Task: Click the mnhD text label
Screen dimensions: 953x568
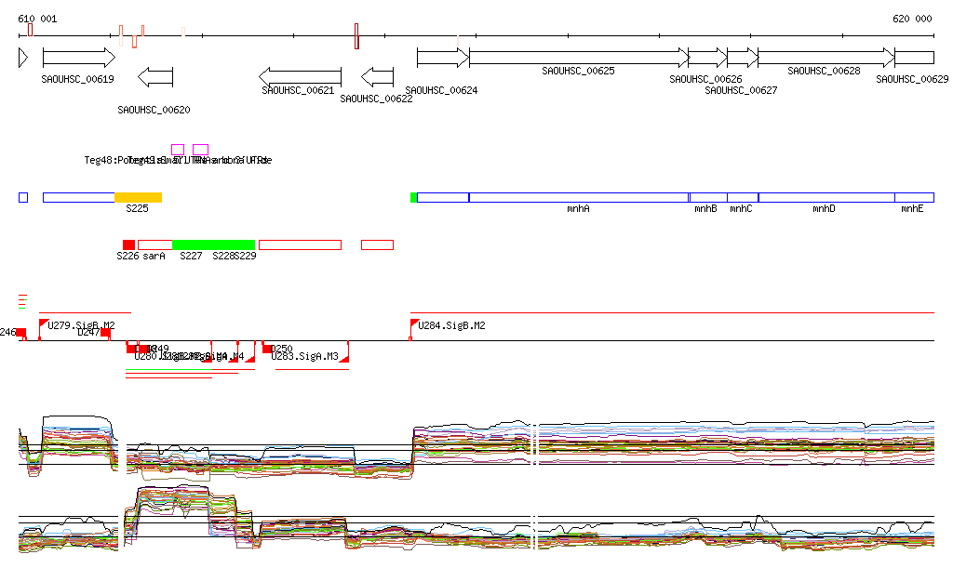Action: [x=825, y=209]
